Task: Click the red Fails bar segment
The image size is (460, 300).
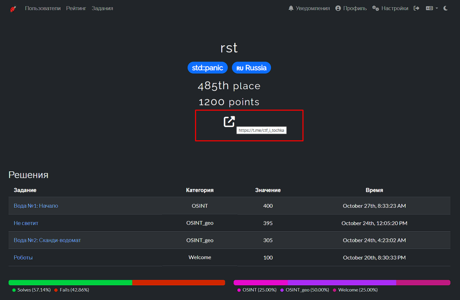Action: coord(179,283)
